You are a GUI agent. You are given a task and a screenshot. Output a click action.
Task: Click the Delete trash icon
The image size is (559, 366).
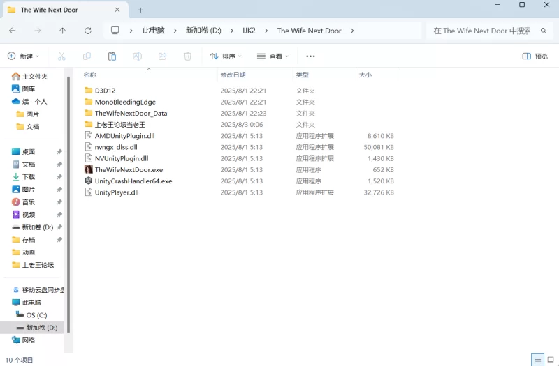[x=187, y=56]
